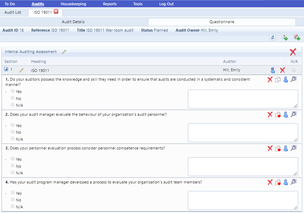Select No for question 4
Image resolution: width=304 pixels, height=214 pixels.
13,199
